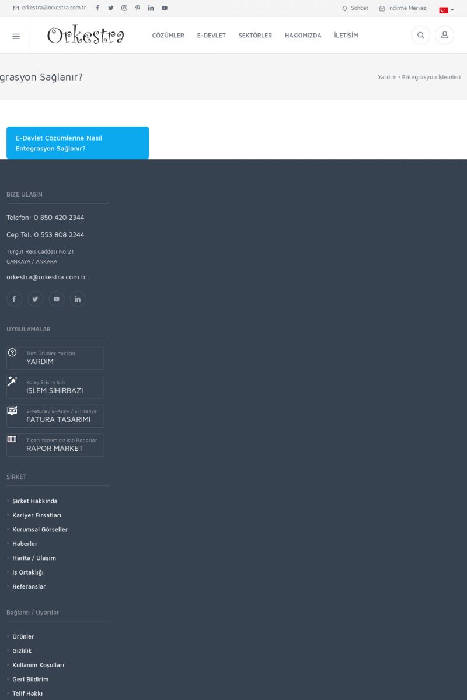Open the FATURA TASARIMI application tile
The height and width of the screenshot is (700, 467).
(x=55, y=416)
